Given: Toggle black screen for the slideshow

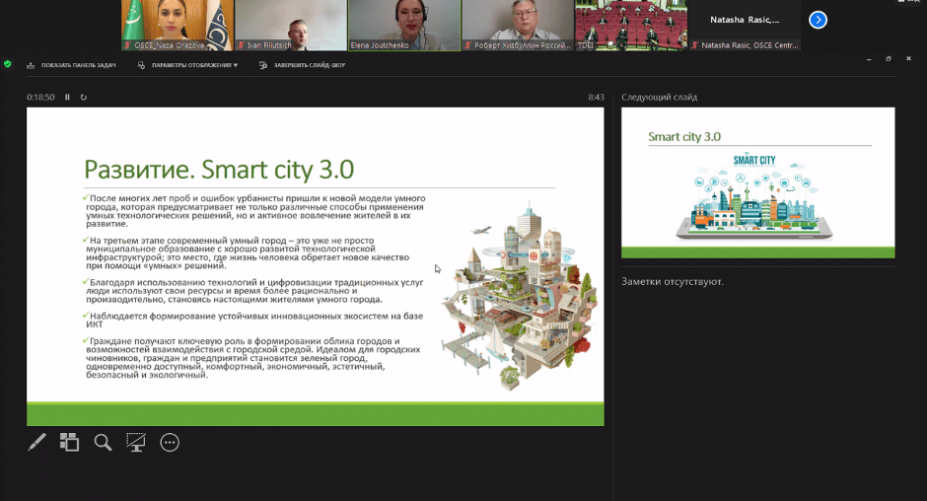Looking at the screenshot, I should click(136, 443).
